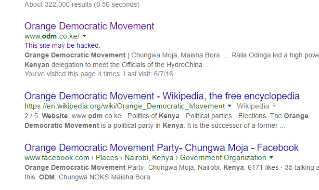Expand arrow after "Government Organization" breadcrumb
Screen dimensions: 319x190
coord(271,157)
